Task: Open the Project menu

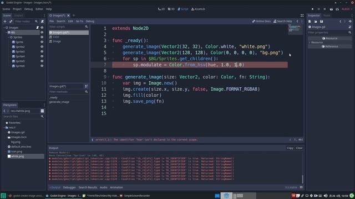Action: [17, 9]
